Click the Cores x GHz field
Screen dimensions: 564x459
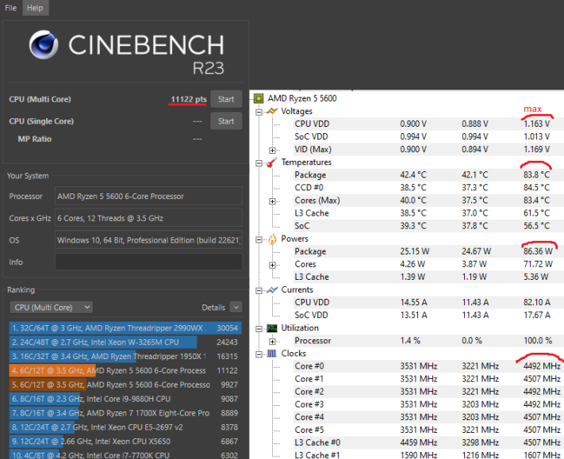(x=148, y=218)
